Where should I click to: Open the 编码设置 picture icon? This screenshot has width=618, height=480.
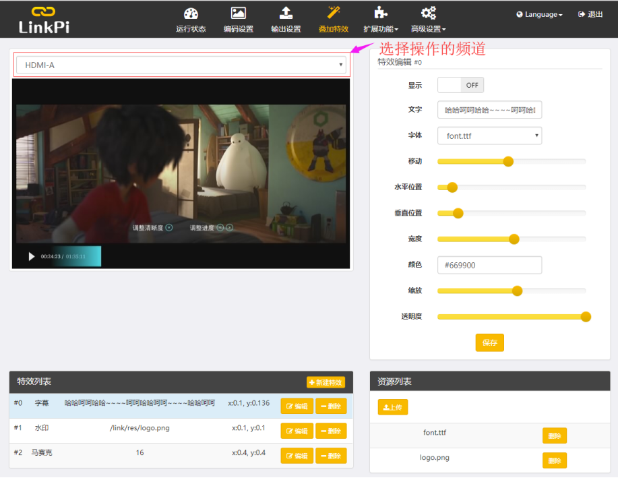click(238, 13)
